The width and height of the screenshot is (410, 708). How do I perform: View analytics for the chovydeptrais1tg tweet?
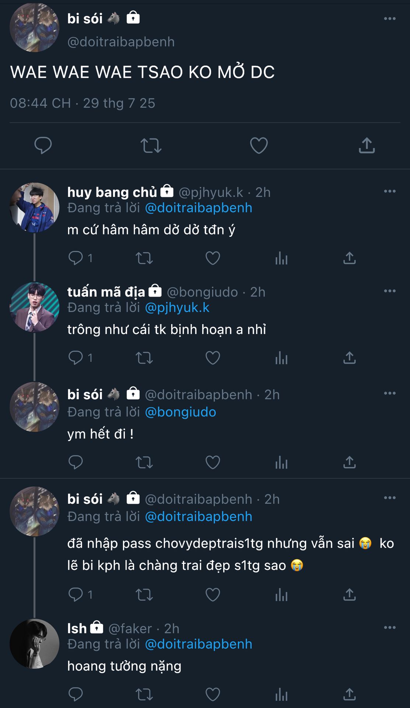(281, 594)
